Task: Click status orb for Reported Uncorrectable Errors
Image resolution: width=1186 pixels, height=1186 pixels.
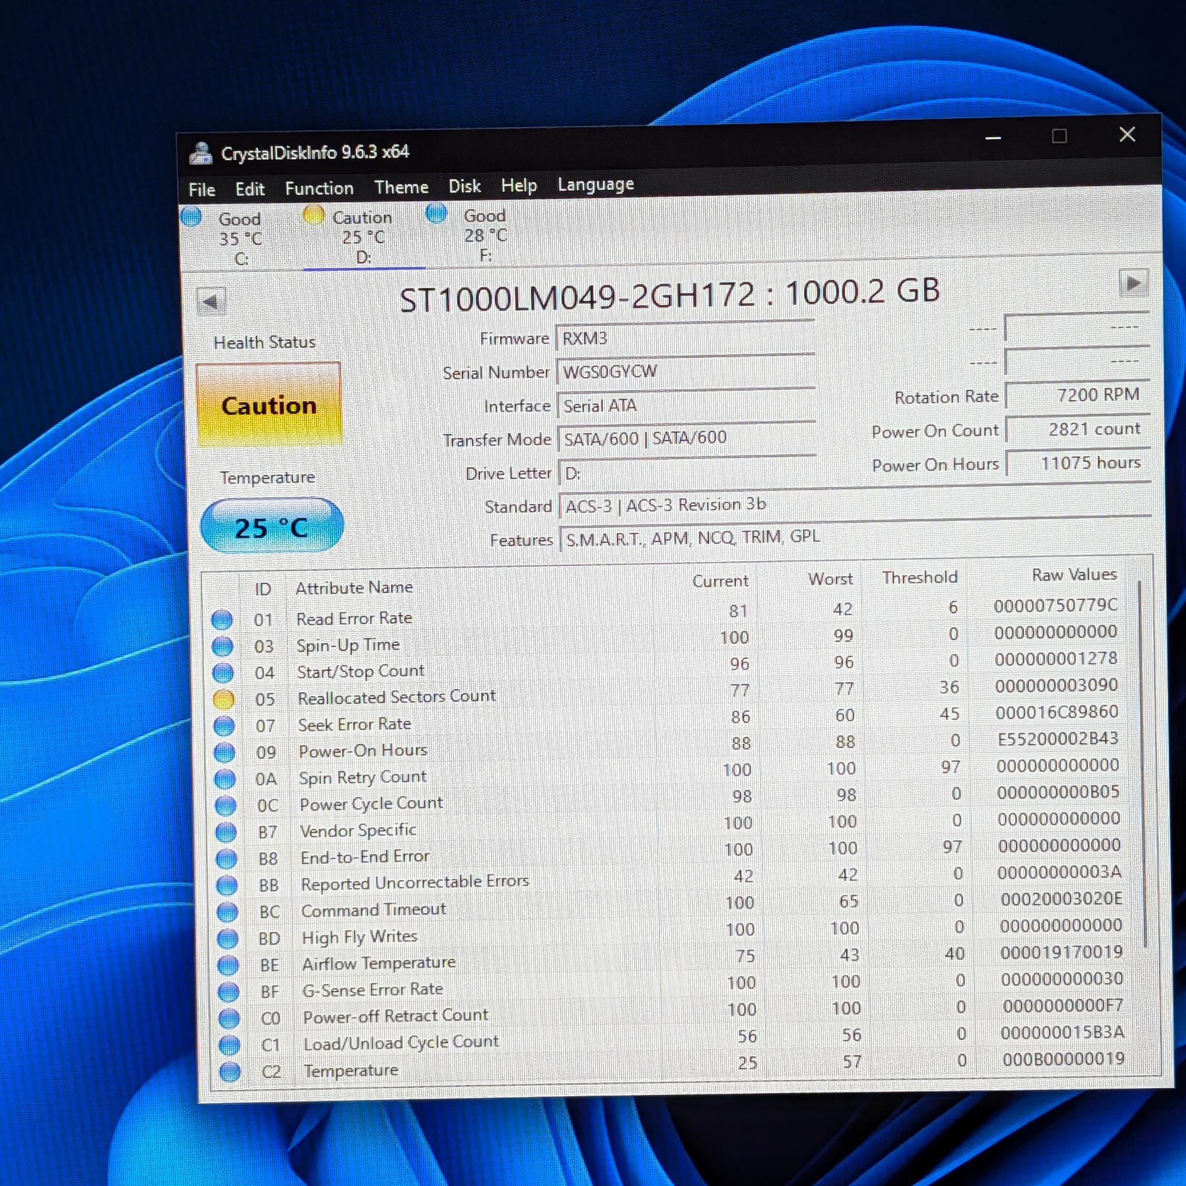Action: click(227, 885)
